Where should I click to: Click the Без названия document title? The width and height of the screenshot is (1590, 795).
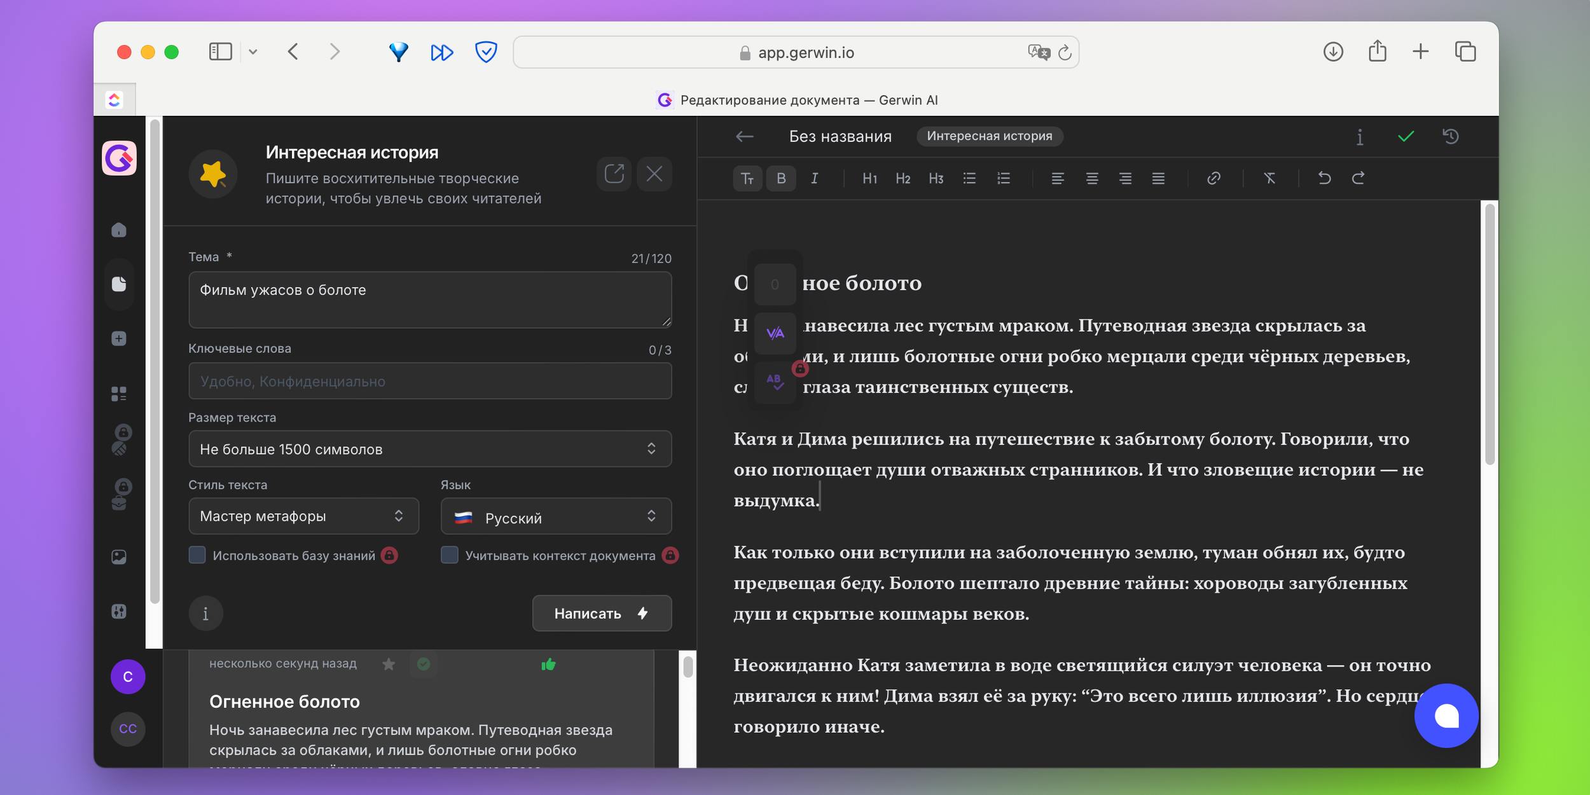[x=840, y=137]
